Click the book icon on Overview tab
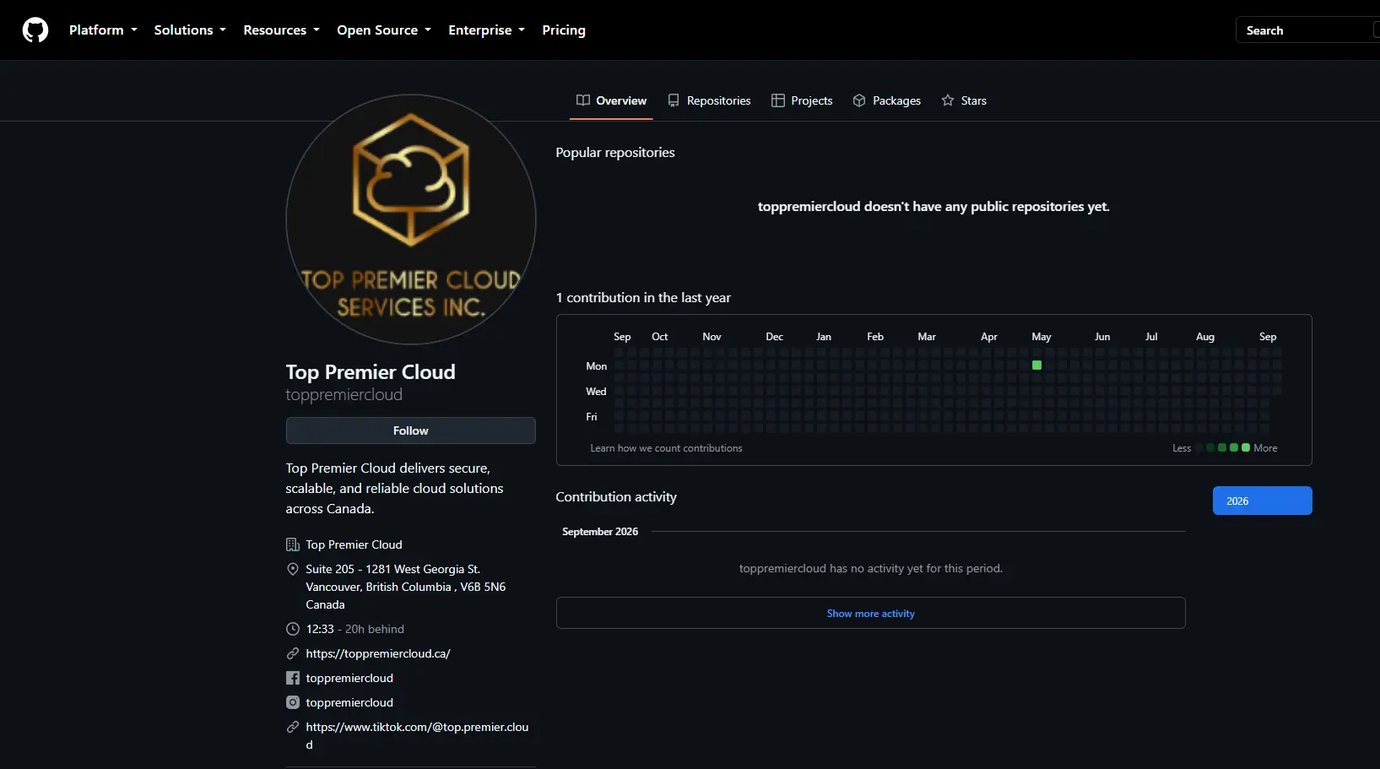 583,100
